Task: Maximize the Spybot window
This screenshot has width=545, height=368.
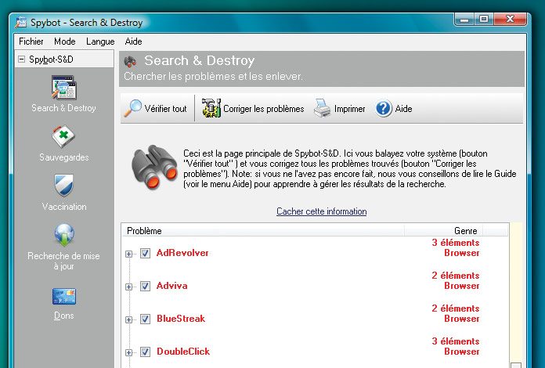Action: (x=484, y=19)
